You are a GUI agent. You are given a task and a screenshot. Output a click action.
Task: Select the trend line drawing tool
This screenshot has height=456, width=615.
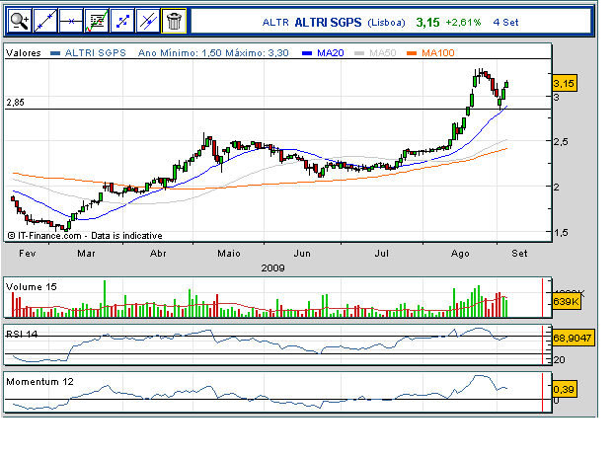(45, 21)
